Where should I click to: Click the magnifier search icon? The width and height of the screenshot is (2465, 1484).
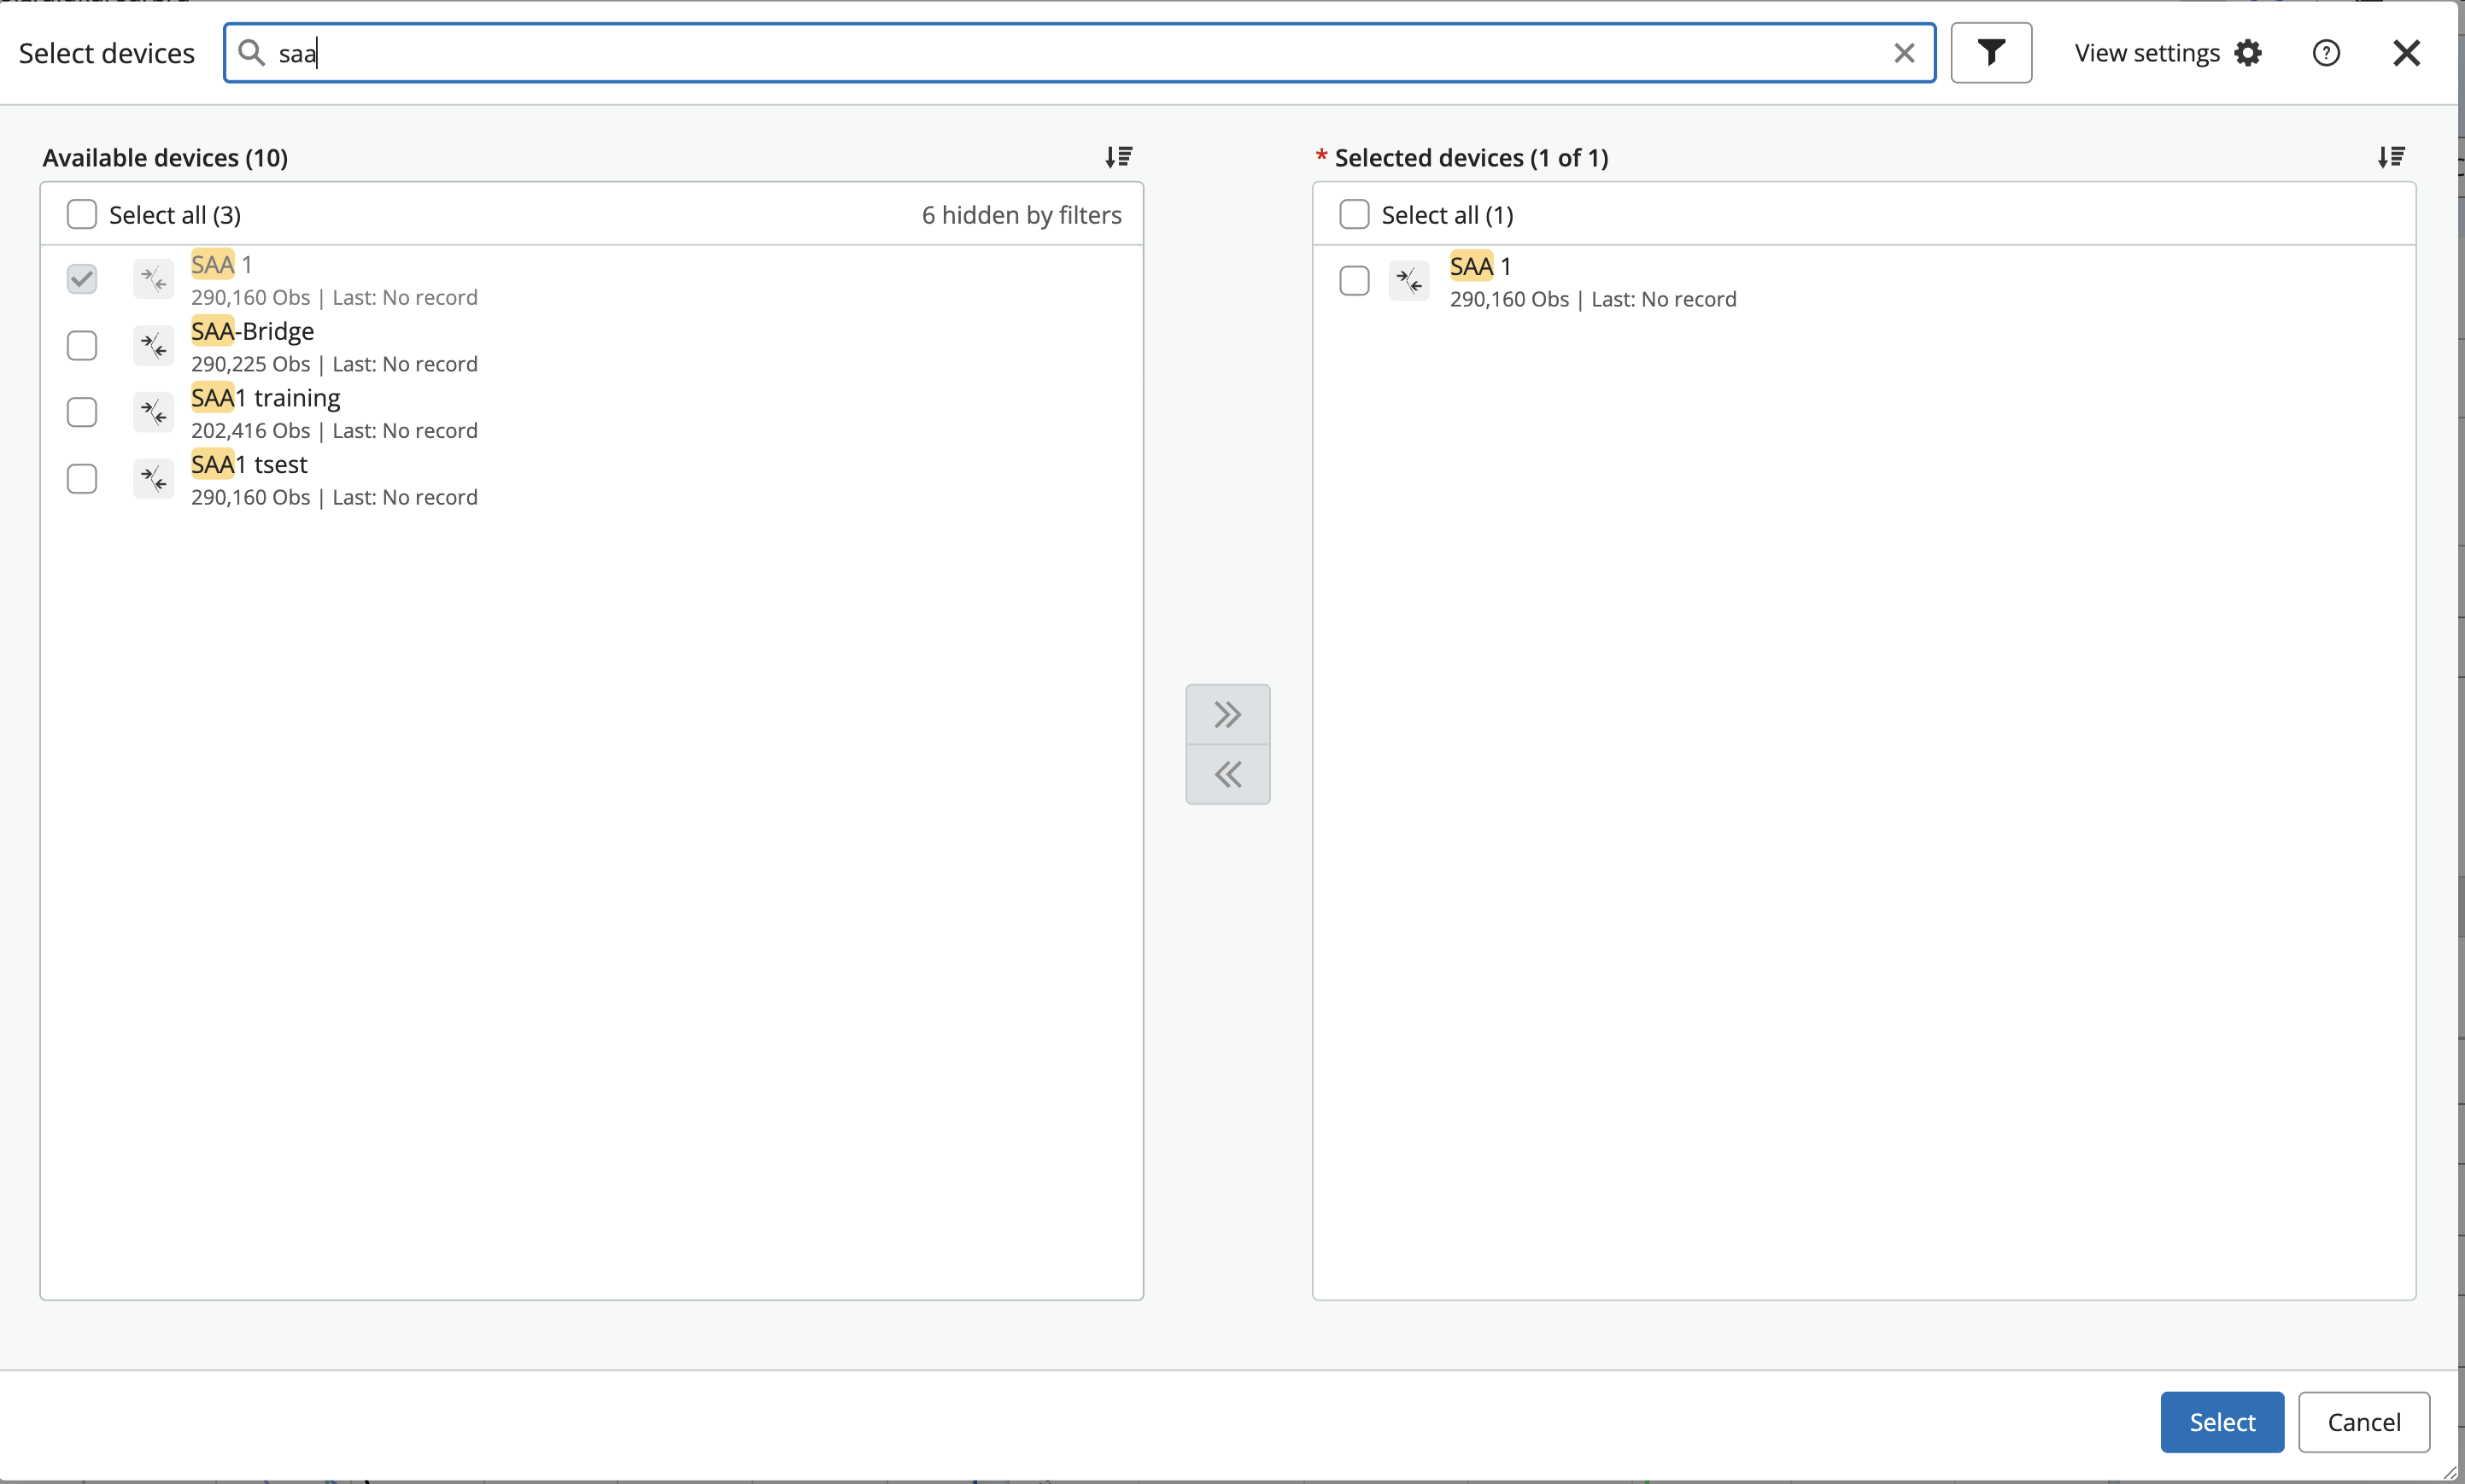[x=251, y=53]
